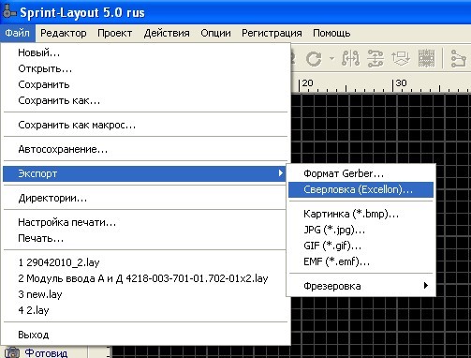Open recent file 2 Модуль ввода А и Д
The image size is (471, 358).
(145, 278)
